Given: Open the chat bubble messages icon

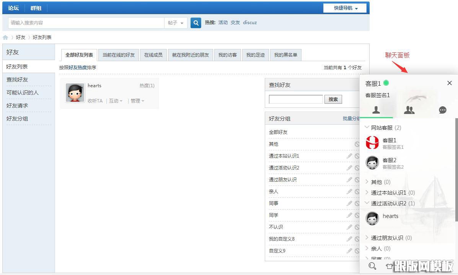Looking at the screenshot, I should click(443, 110).
